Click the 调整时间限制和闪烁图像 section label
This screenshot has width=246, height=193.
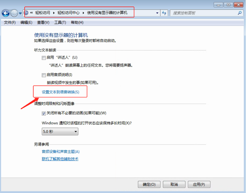[x=54, y=104]
